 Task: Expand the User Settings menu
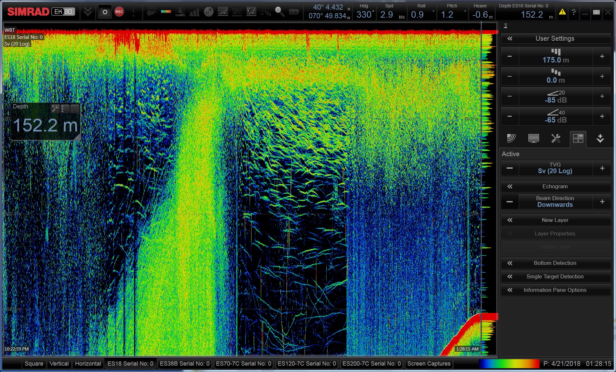(555, 38)
